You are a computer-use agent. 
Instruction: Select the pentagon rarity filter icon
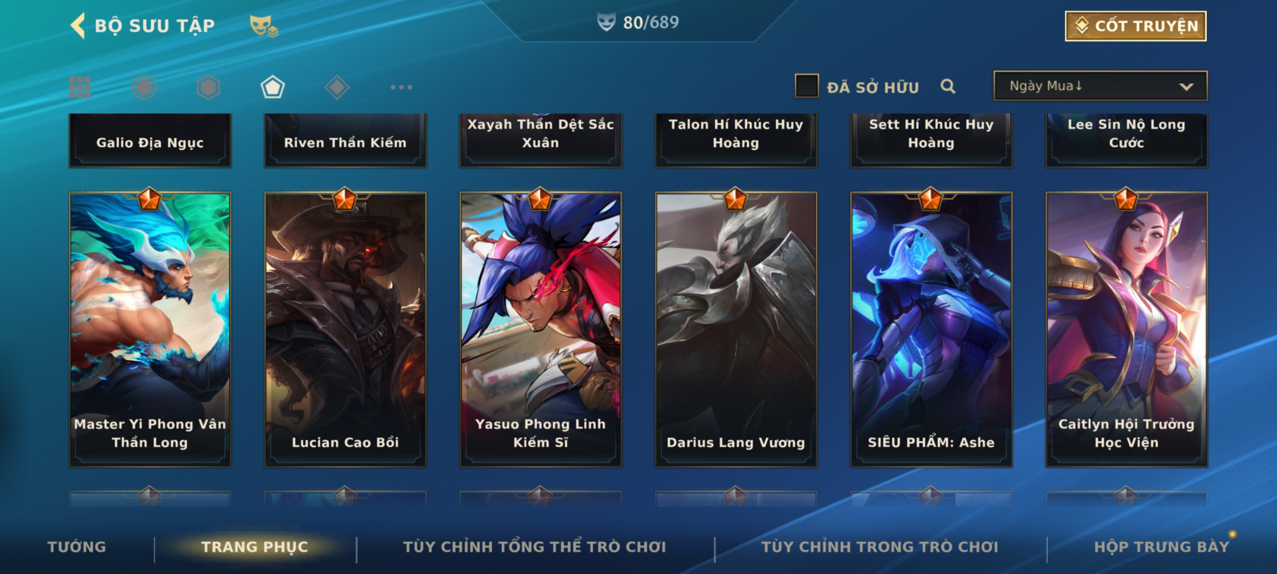pyautogui.click(x=272, y=87)
